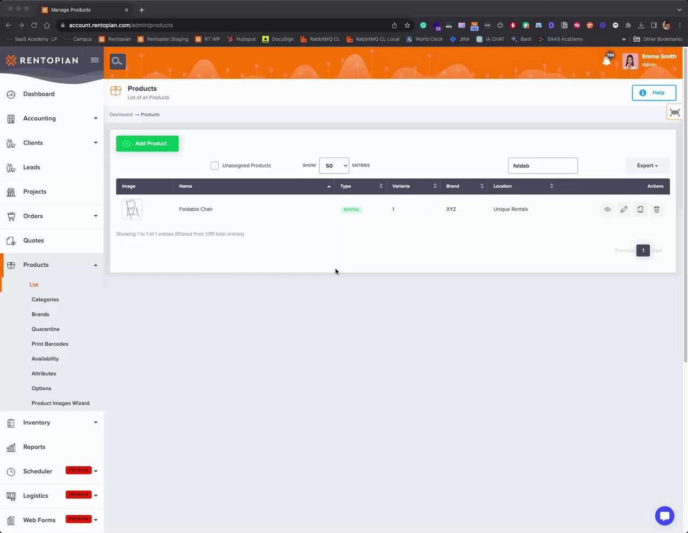Sort table by Type column
Viewport: 688px width, 533px height.
(361, 186)
